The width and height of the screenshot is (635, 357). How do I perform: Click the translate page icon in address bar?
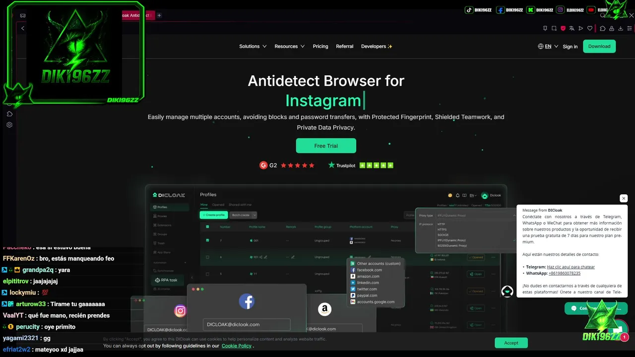coord(572,28)
